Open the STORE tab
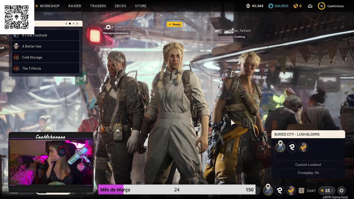354x199 pixels. [140, 6]
